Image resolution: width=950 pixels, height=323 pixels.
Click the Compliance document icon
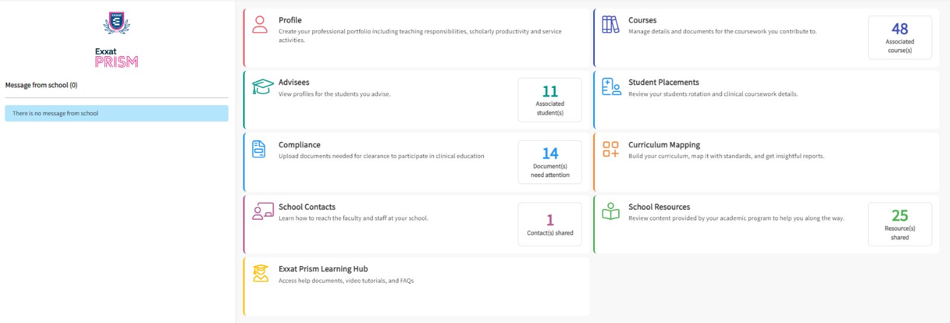click(259, 149)
